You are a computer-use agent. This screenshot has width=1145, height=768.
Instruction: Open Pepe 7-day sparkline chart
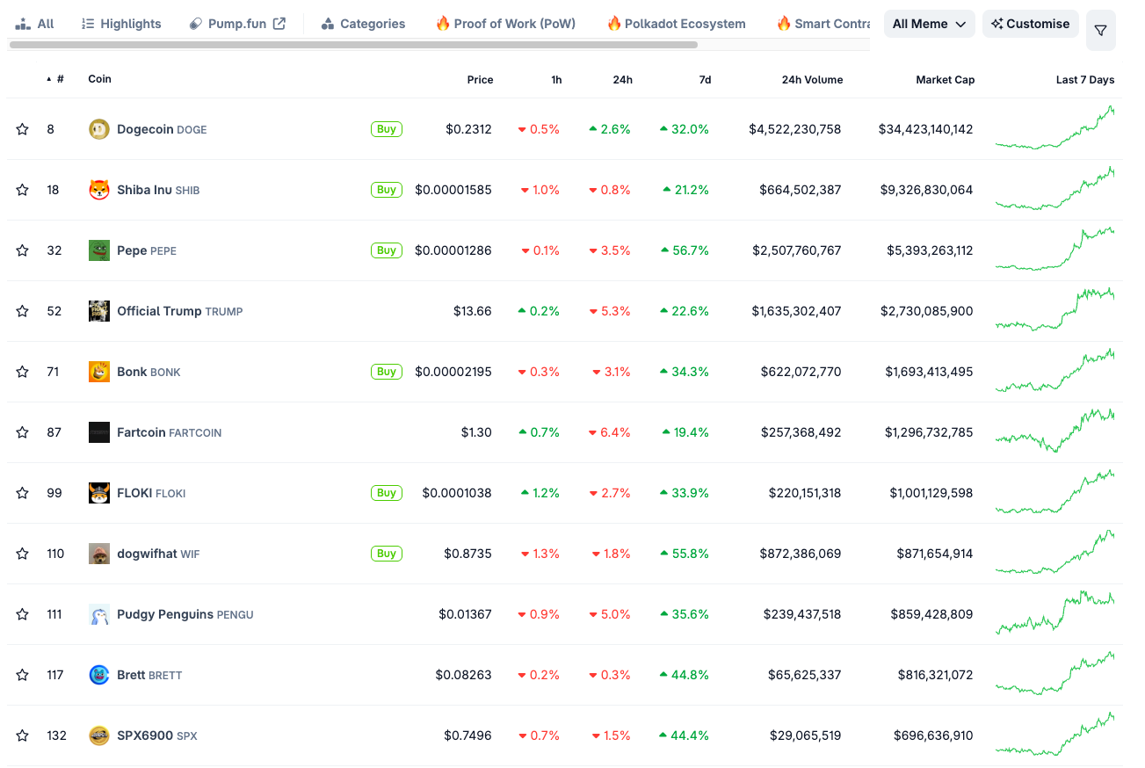pyautogui.click(x=1054, y=249)
